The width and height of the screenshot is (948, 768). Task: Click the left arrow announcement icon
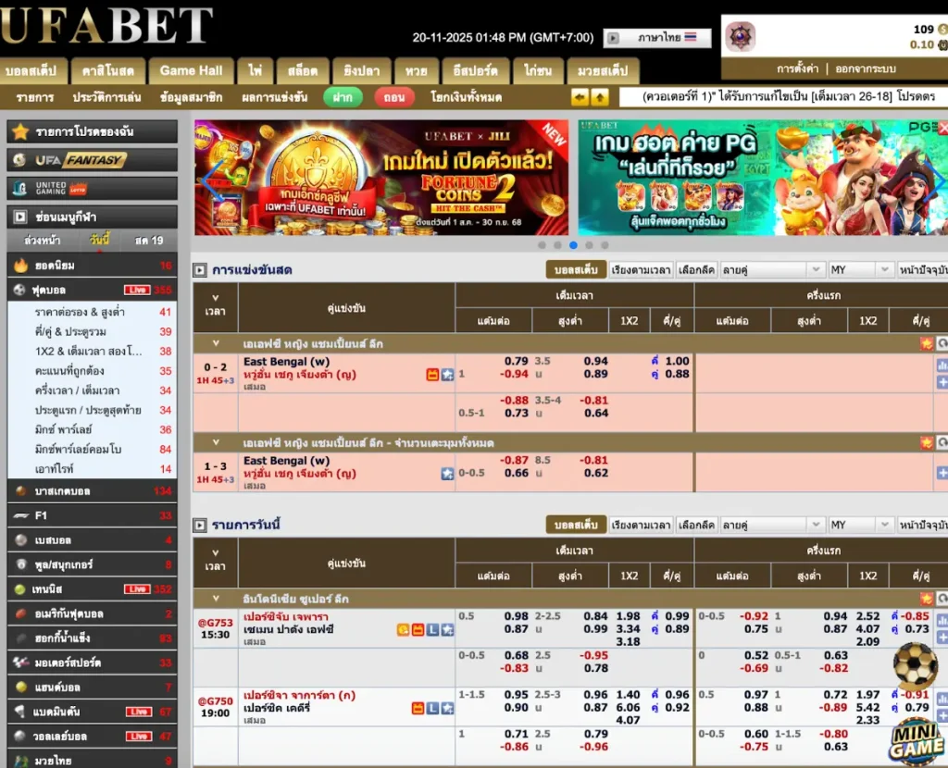(x=580, y=97)
